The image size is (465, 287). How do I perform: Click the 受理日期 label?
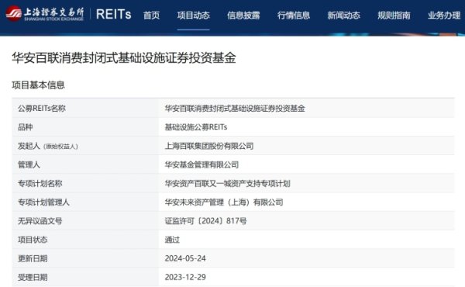pos(33,277)
